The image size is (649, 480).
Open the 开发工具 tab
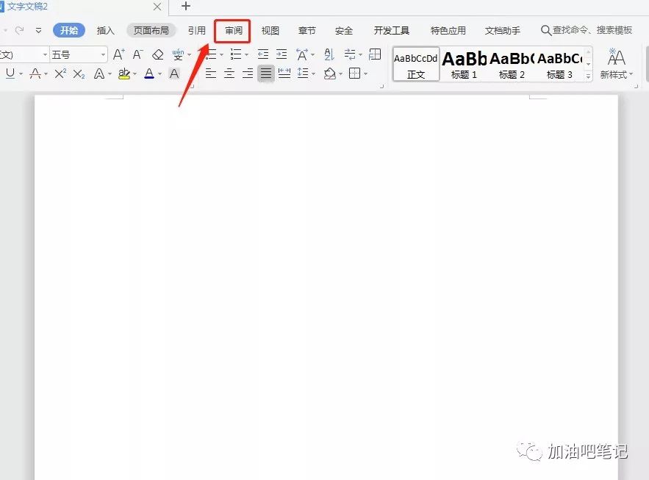click(392, 30)
